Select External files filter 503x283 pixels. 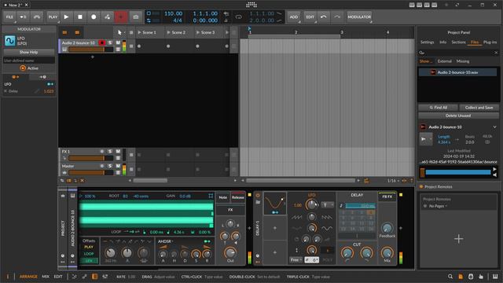[x=445, y=61]
